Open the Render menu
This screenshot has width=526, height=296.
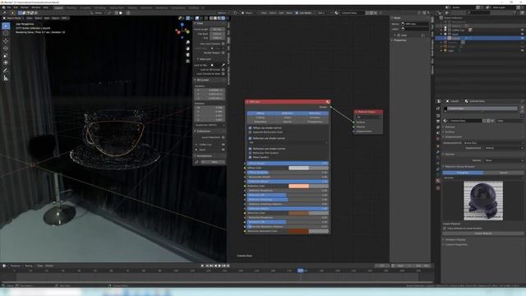click(x=25, y=7)
